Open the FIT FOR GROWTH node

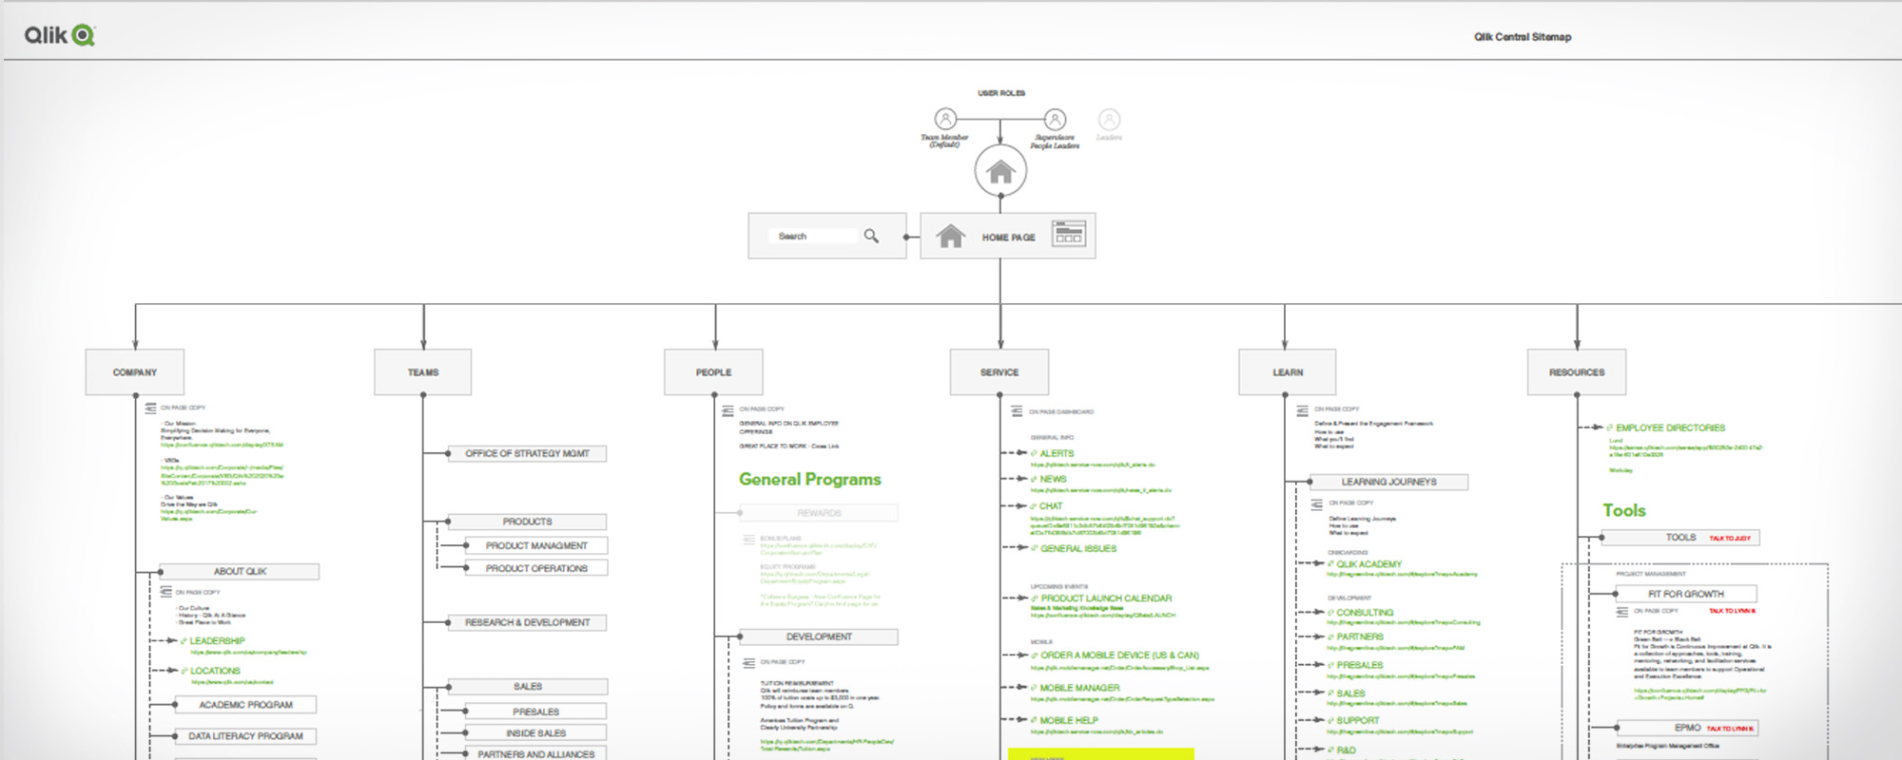1686,594
